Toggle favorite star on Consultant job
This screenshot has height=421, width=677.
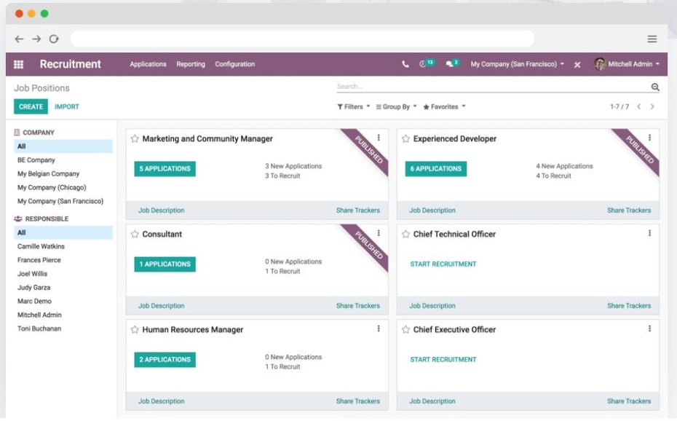click(135, 235)
